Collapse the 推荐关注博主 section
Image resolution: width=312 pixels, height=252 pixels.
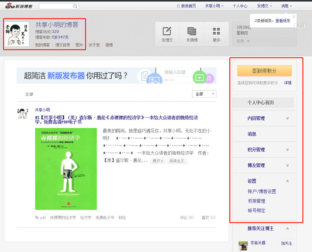pyautogui.click(x=287, y=229)
